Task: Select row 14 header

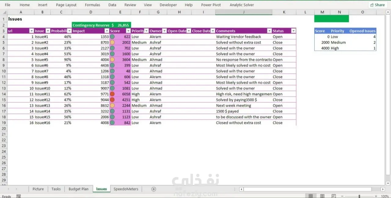Action: pos(4,94)
